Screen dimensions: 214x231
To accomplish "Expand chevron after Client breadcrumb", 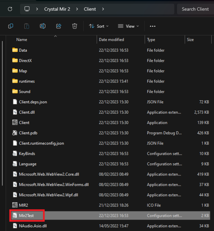I will [103, 9].
